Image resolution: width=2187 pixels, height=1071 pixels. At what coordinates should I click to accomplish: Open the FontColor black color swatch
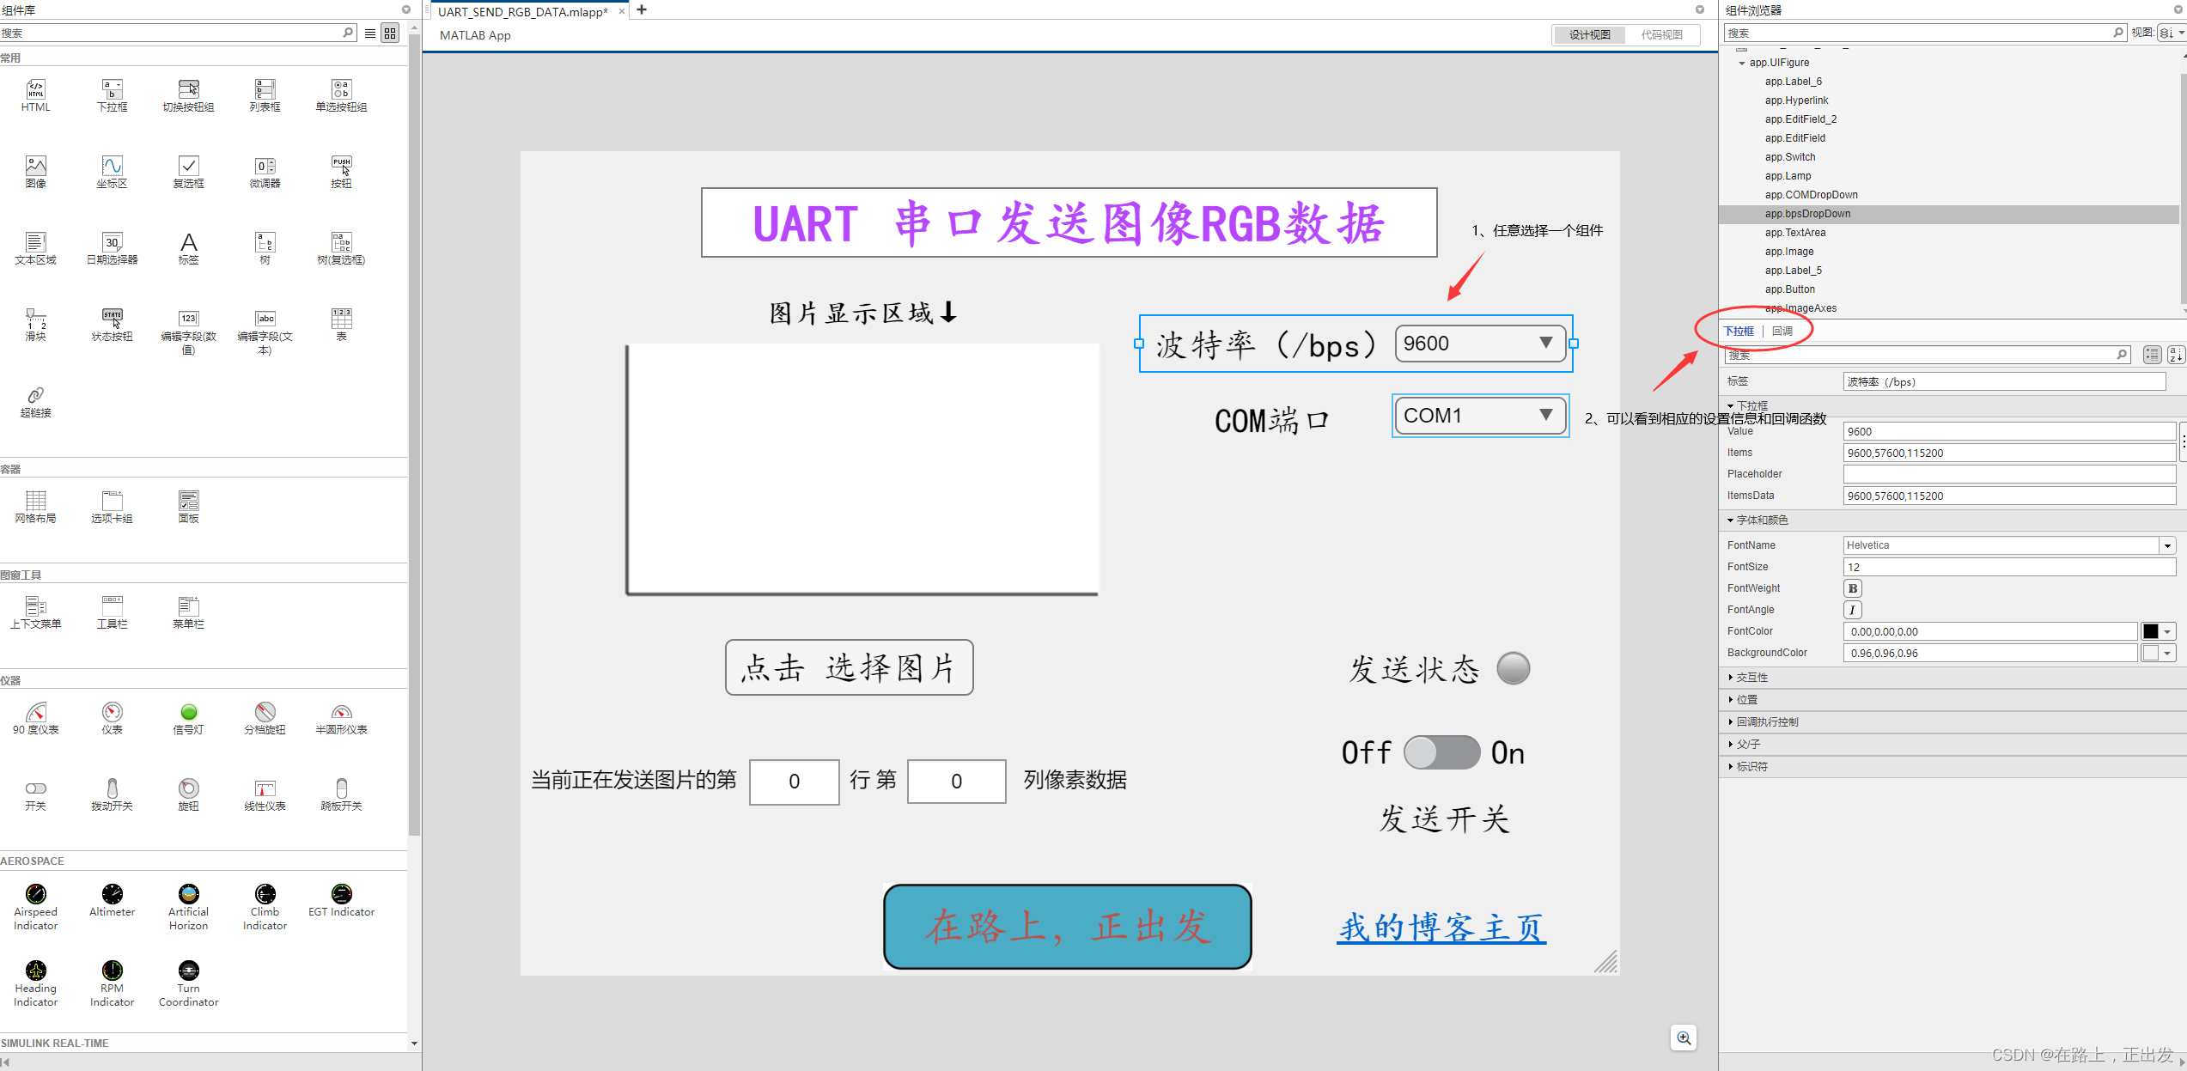click(x=2157, y=631)
